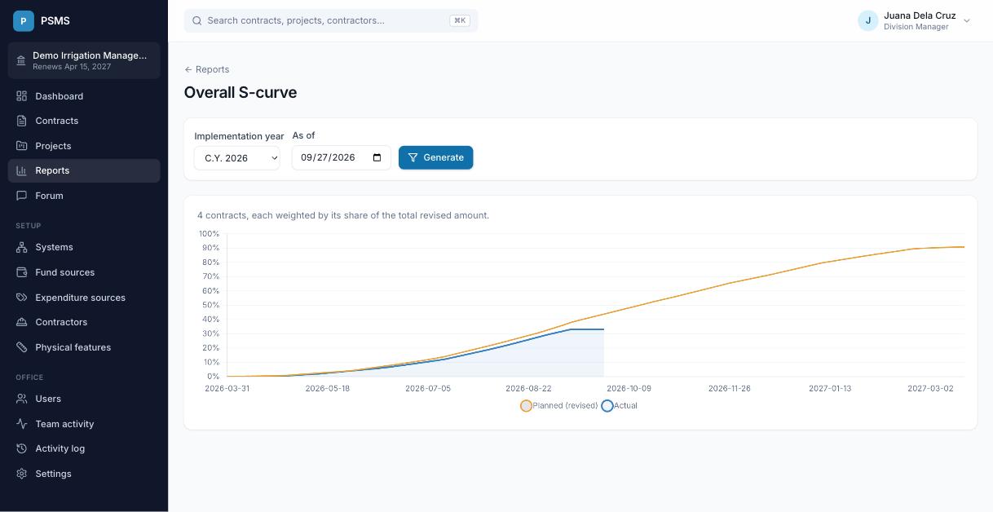Select Reports in the sidebar

pos(84,170)
